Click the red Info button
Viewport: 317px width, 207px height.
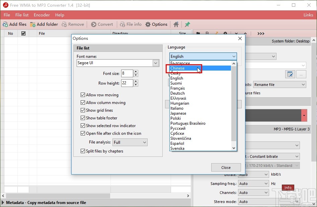pos(288,188)
